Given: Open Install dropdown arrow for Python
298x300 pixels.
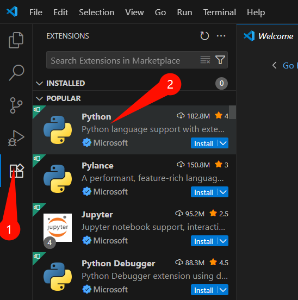Looking at the screenshot, I should click(x=223, y=143).
